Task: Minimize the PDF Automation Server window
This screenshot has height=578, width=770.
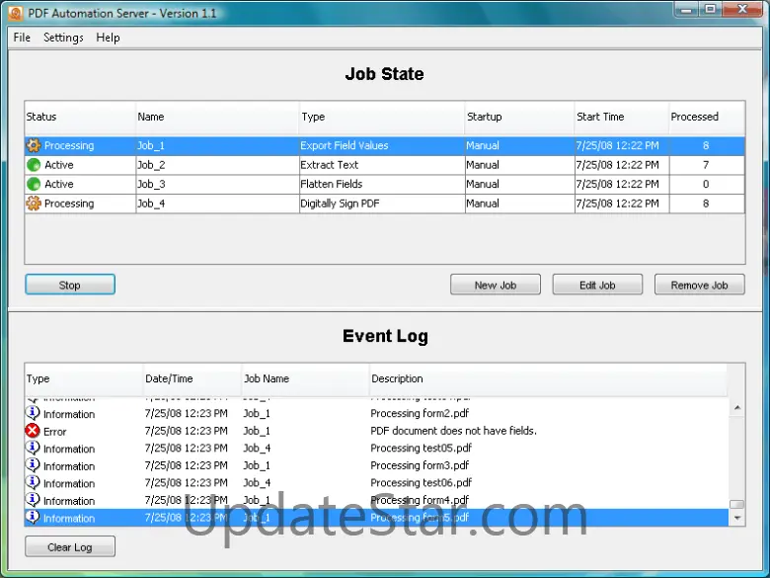Action: [687, 9]
